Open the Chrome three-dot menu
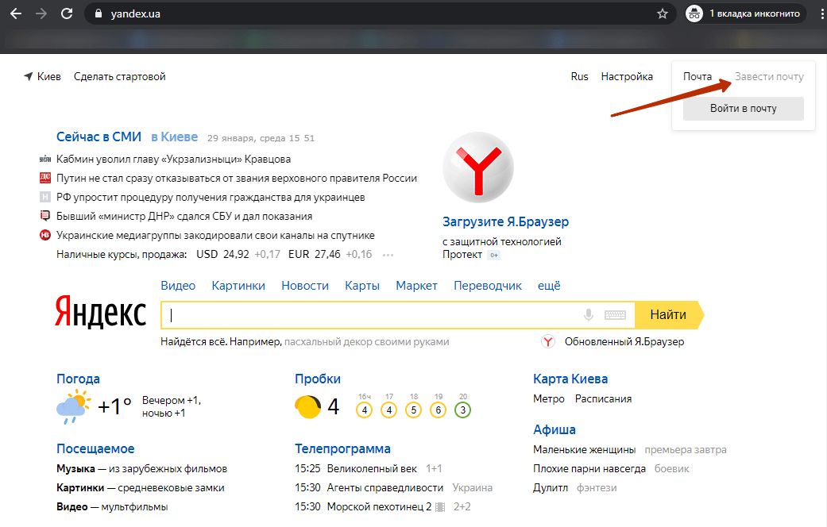Screen dimensions: 827x527 click(822, 13)
